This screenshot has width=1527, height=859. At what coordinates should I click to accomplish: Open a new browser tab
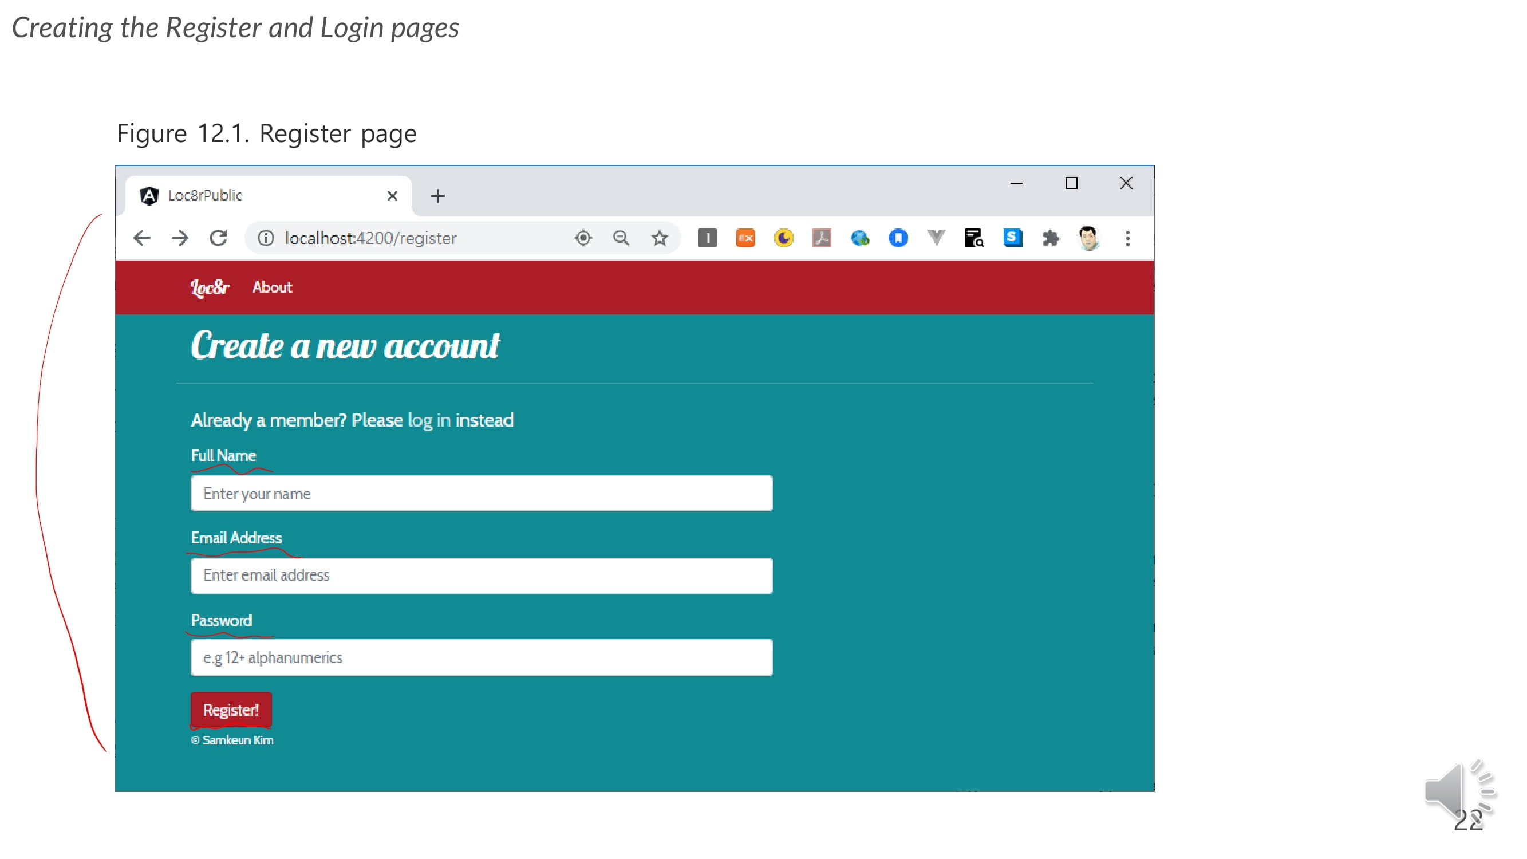437,196
